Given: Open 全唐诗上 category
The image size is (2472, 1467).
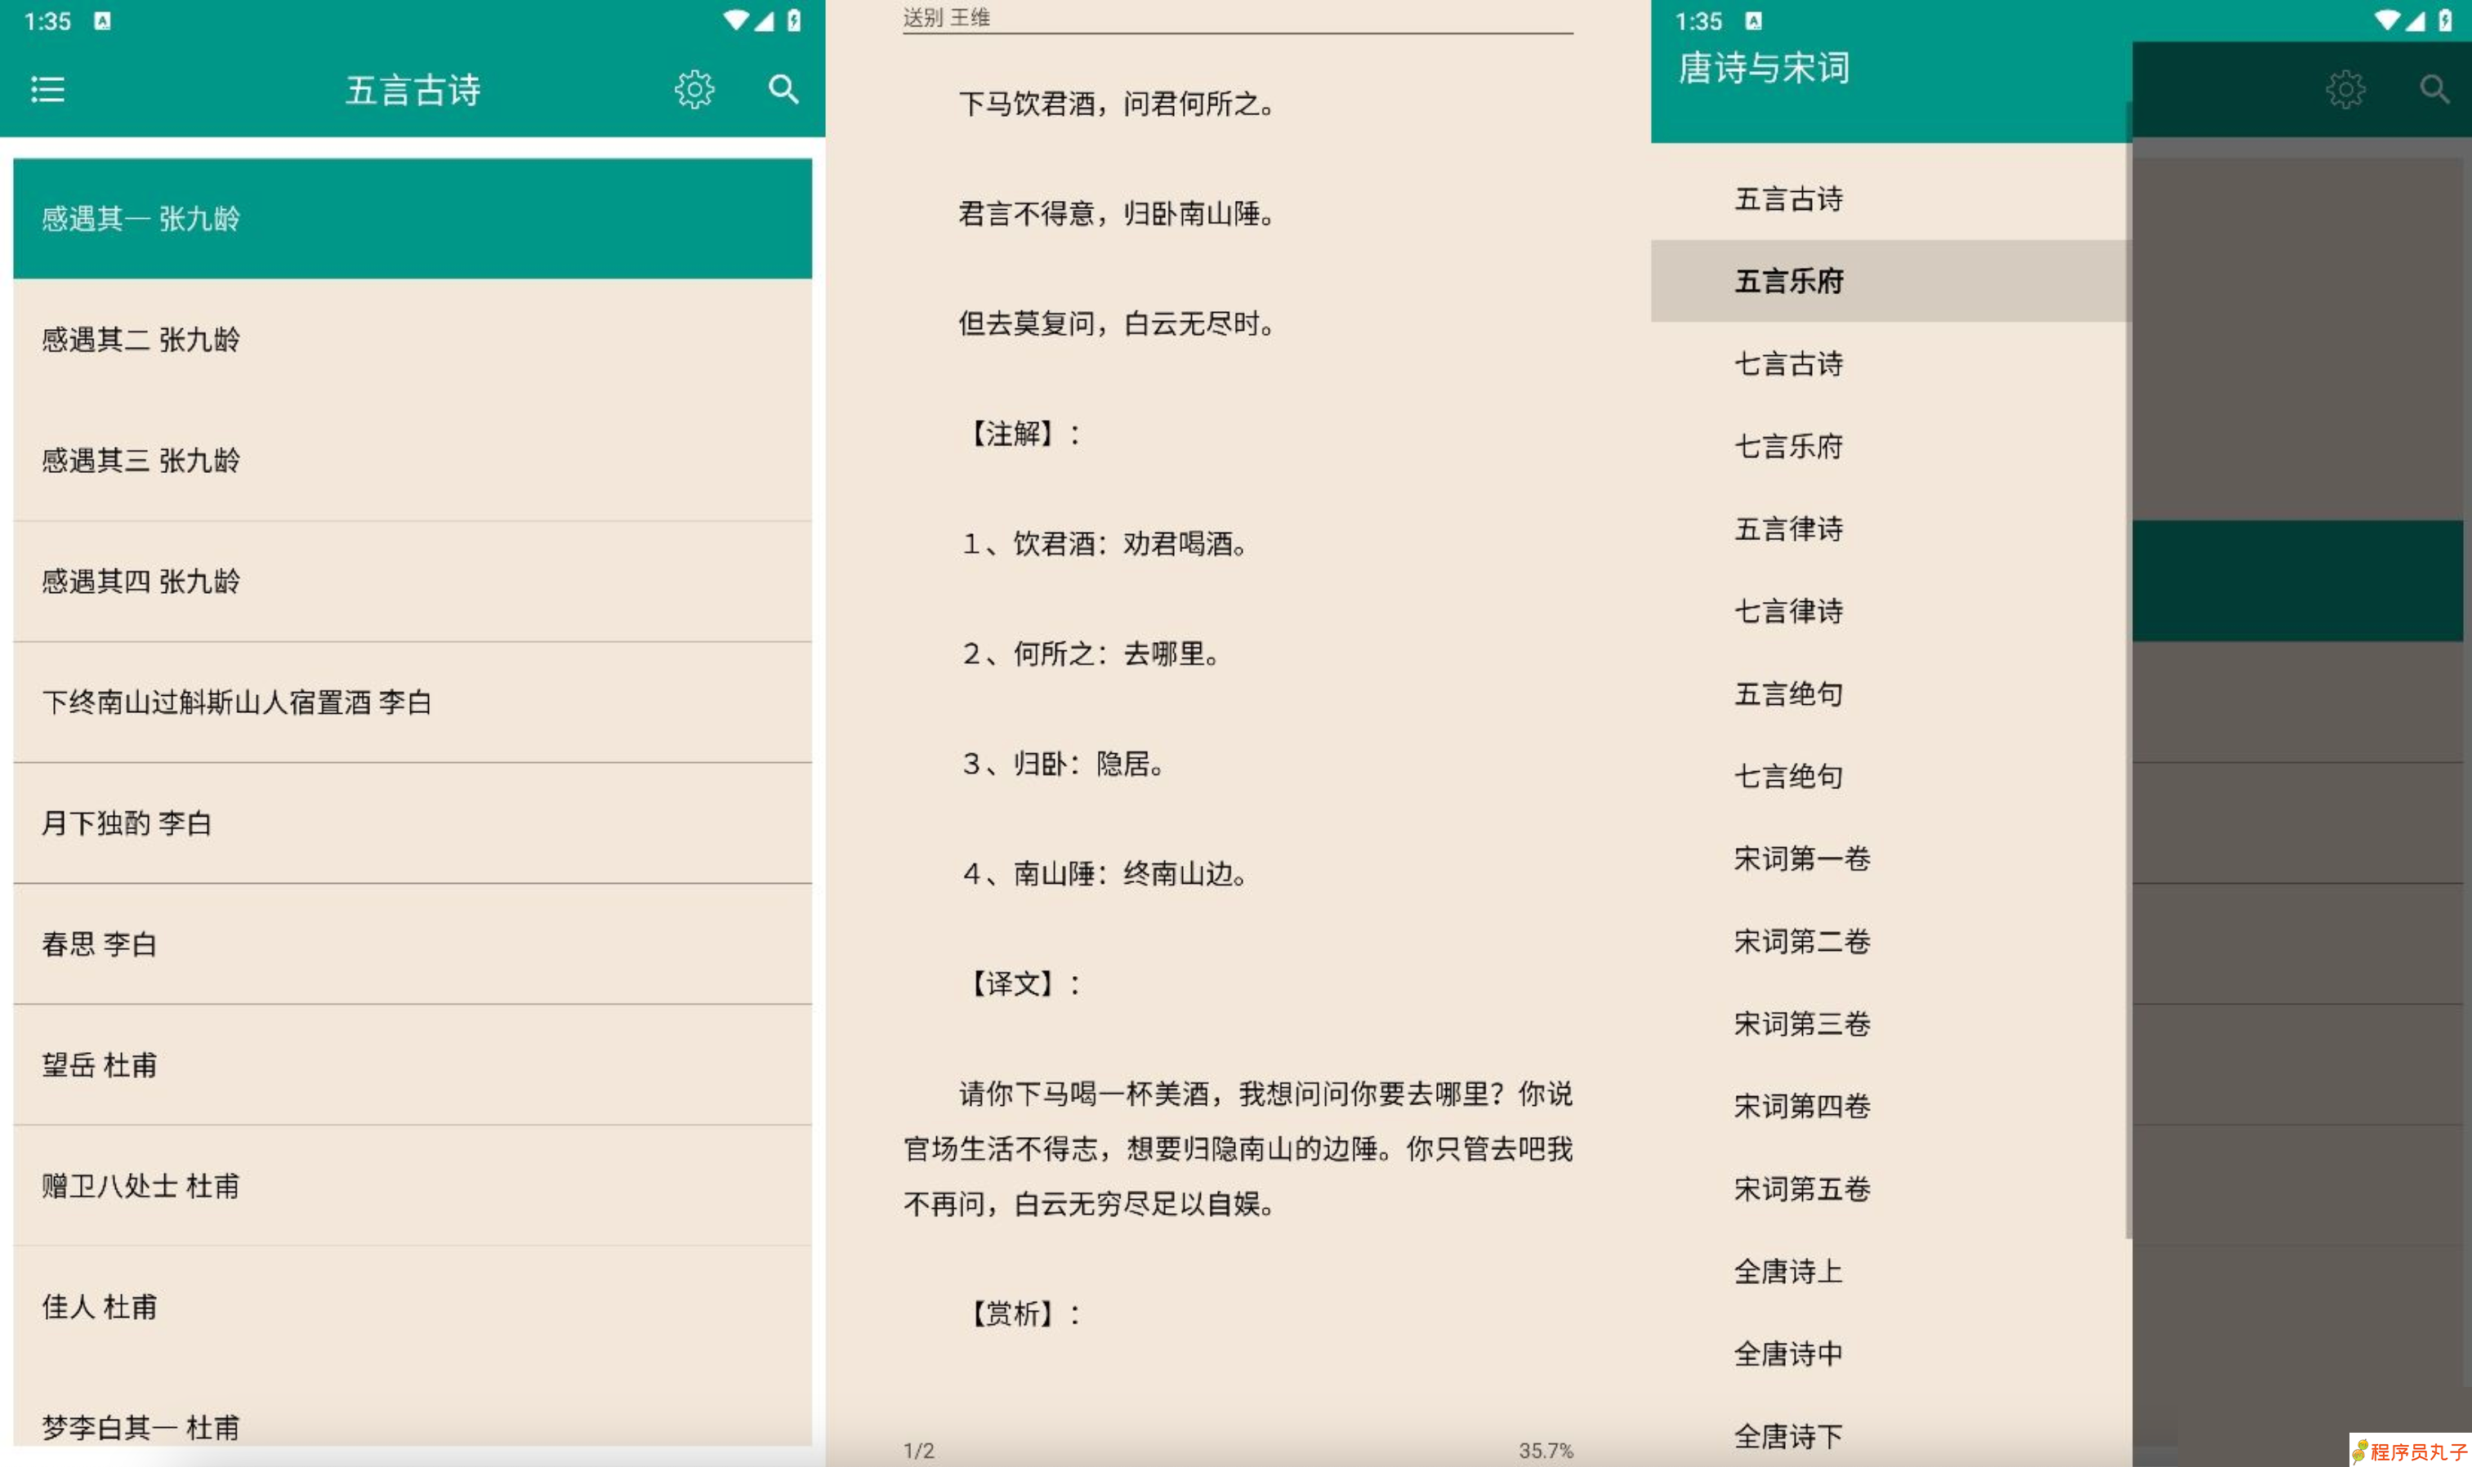Looking at the screenshot, I should tap(1891, 1271).
